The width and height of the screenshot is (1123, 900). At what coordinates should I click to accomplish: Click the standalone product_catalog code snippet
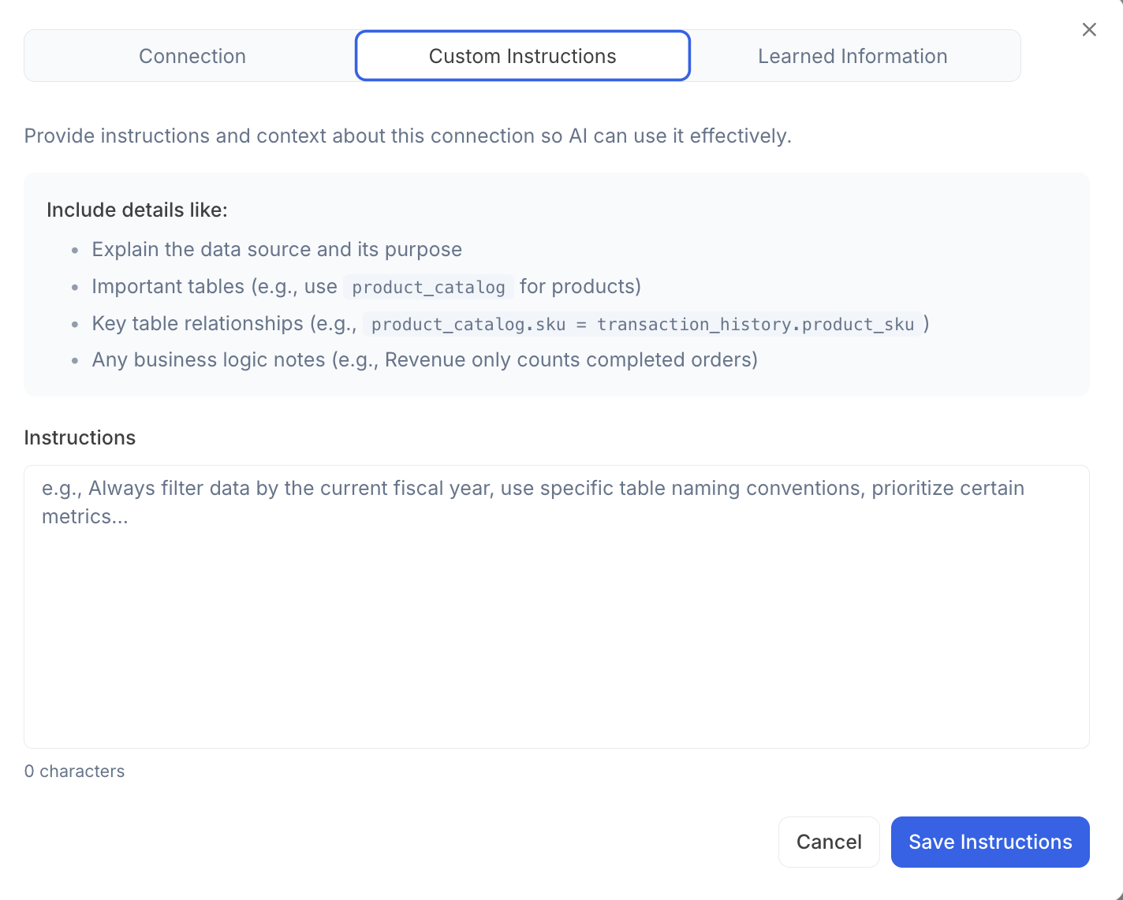click(x=428, y=287)
